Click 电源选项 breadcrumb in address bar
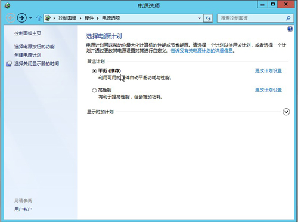Image resolution: width=298 pixels, height=222 pixels. click(111, 18)
